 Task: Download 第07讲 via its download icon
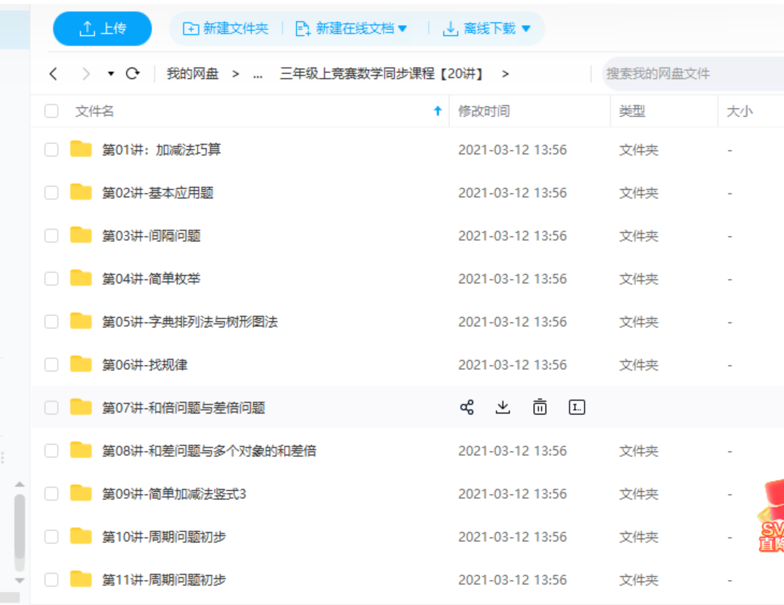pos(503,406)
